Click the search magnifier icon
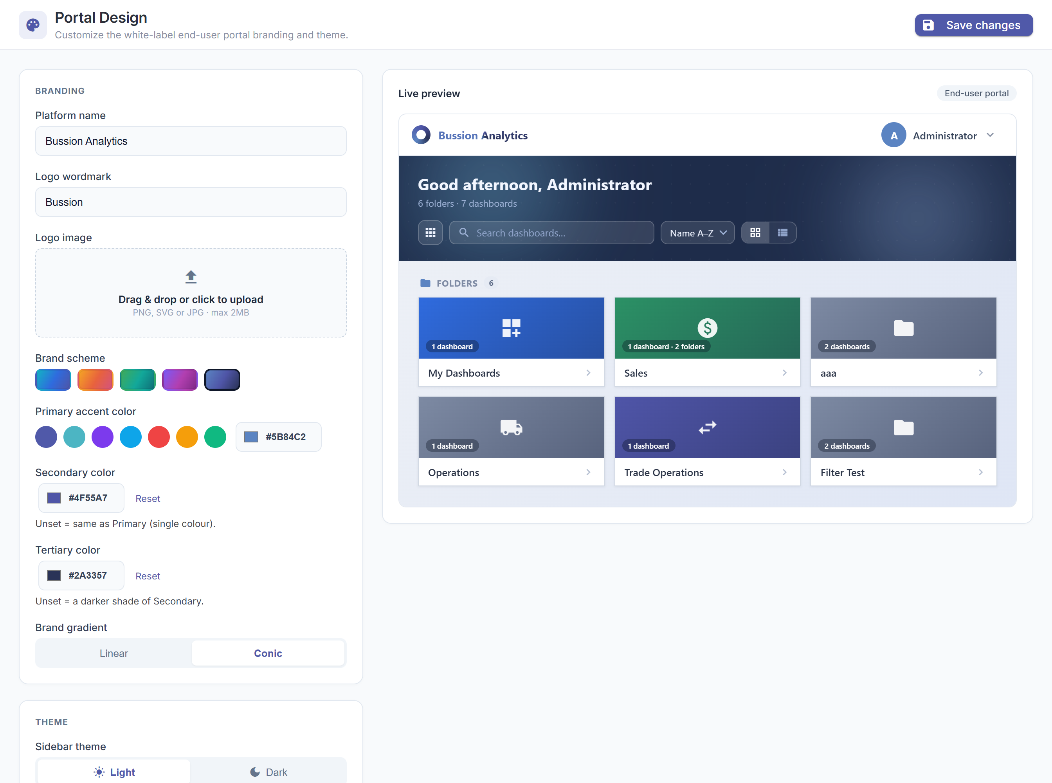Screen dimensions: 1052x783 click(464, 233)
